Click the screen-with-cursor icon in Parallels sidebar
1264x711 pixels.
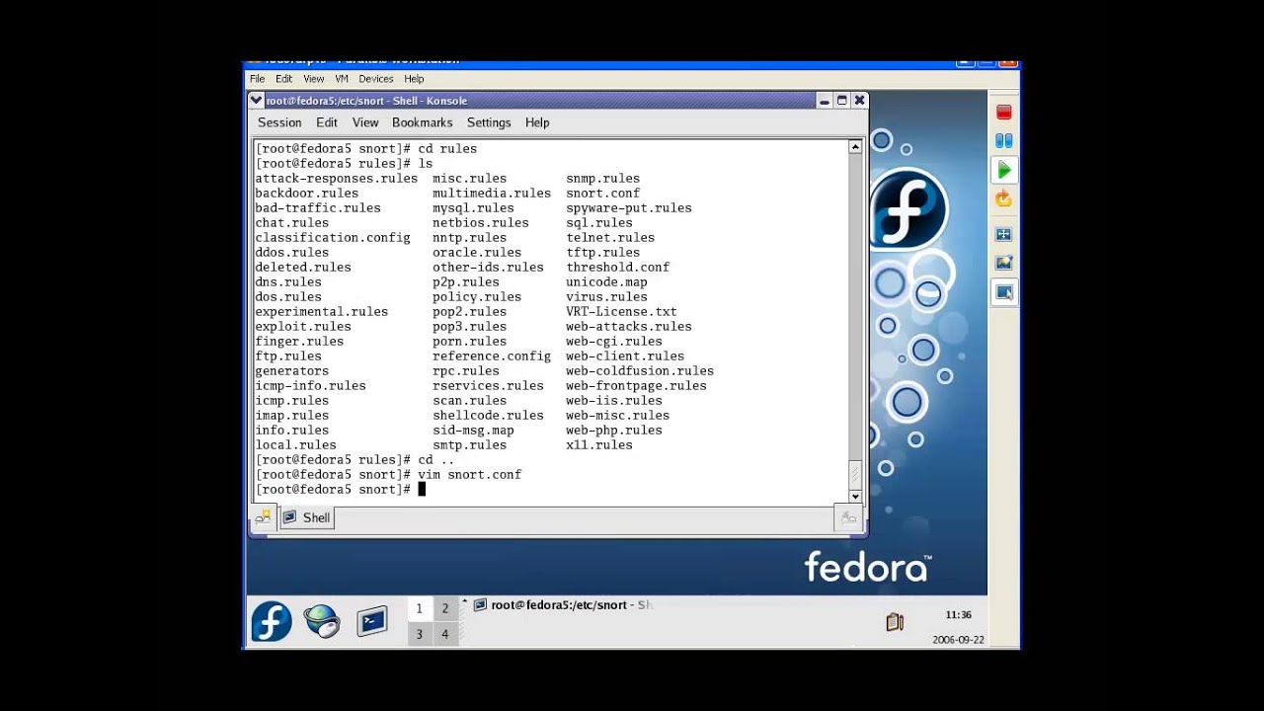1003,292
